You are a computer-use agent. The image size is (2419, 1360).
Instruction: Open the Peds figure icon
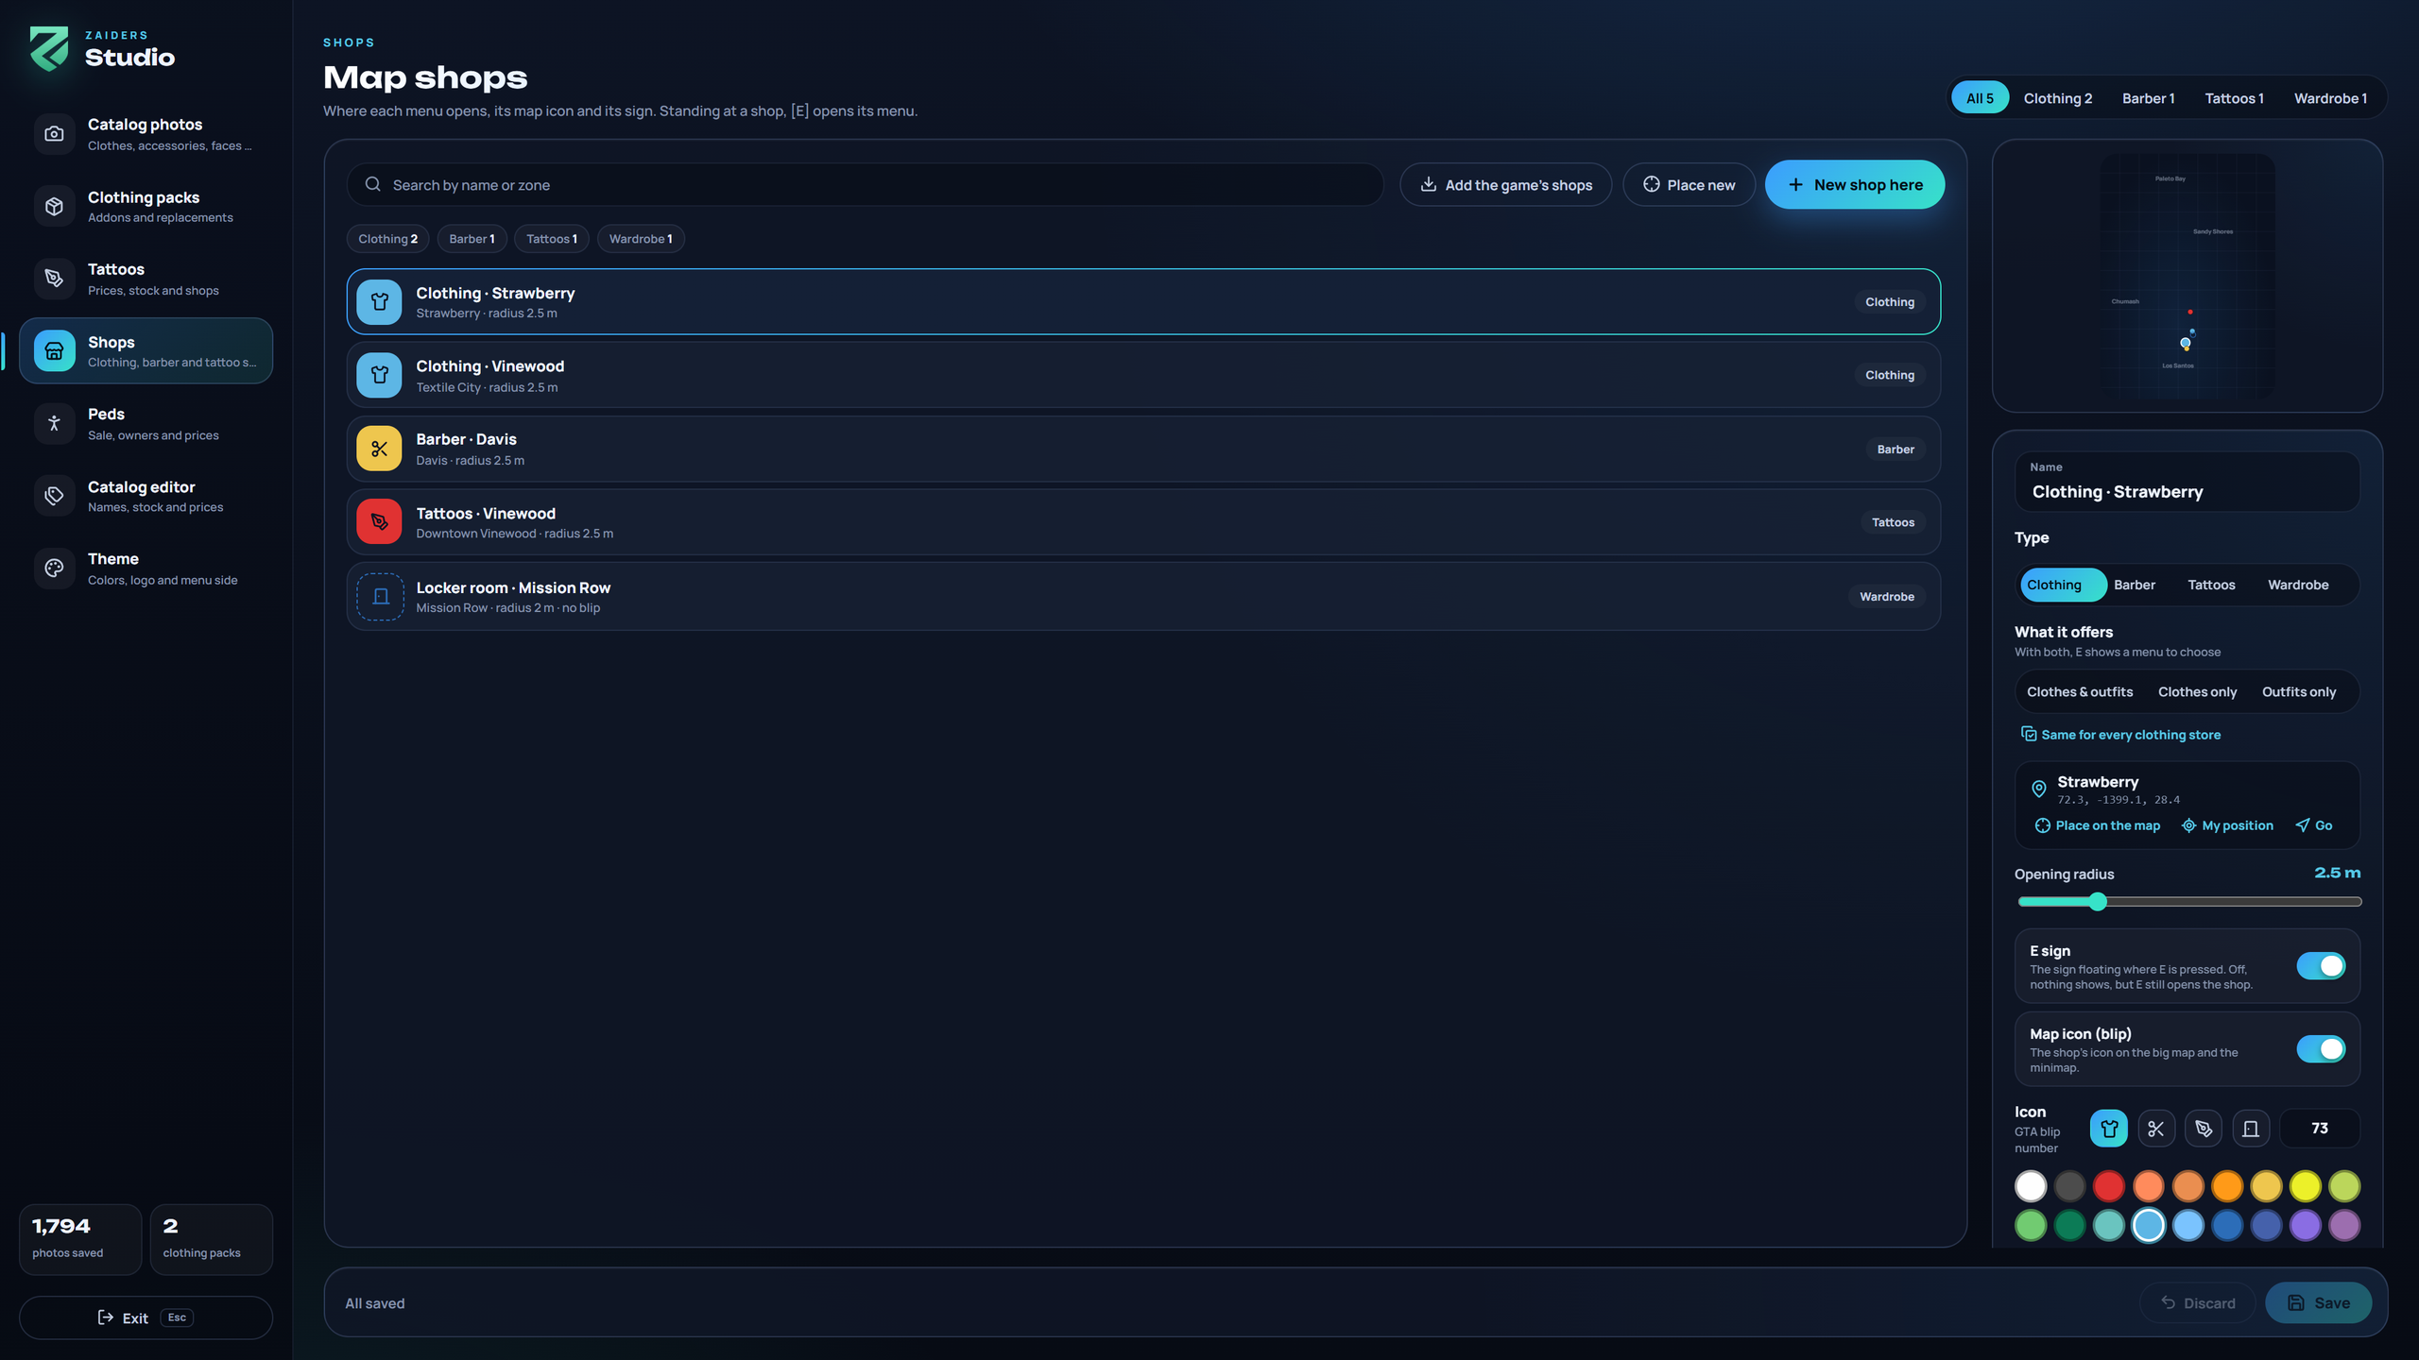point(54,423)
